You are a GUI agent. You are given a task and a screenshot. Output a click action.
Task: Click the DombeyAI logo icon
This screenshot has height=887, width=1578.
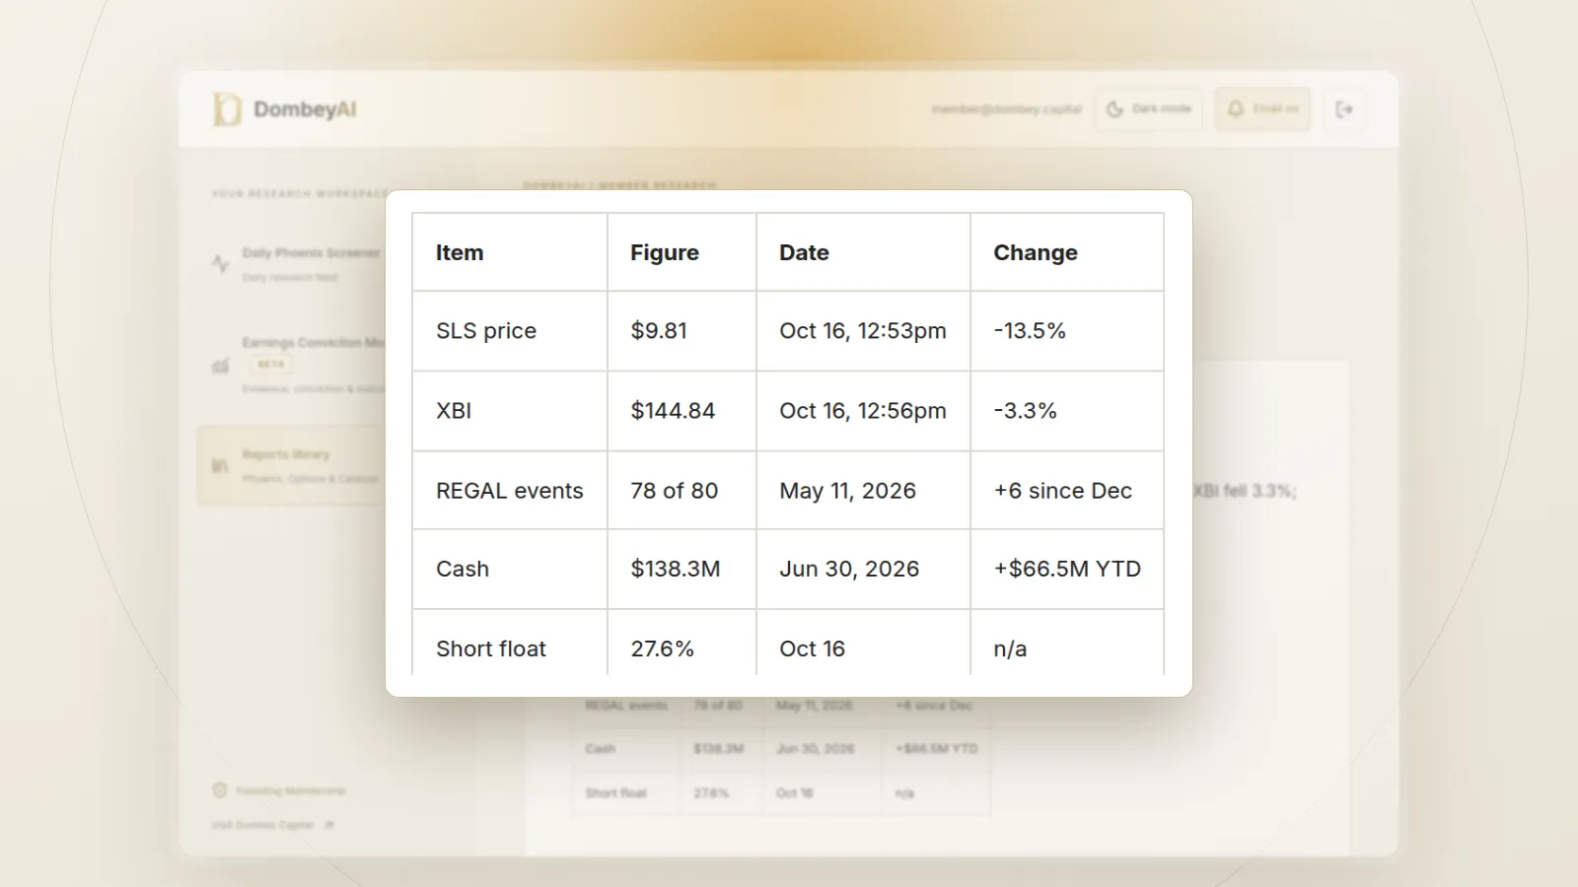227,109
